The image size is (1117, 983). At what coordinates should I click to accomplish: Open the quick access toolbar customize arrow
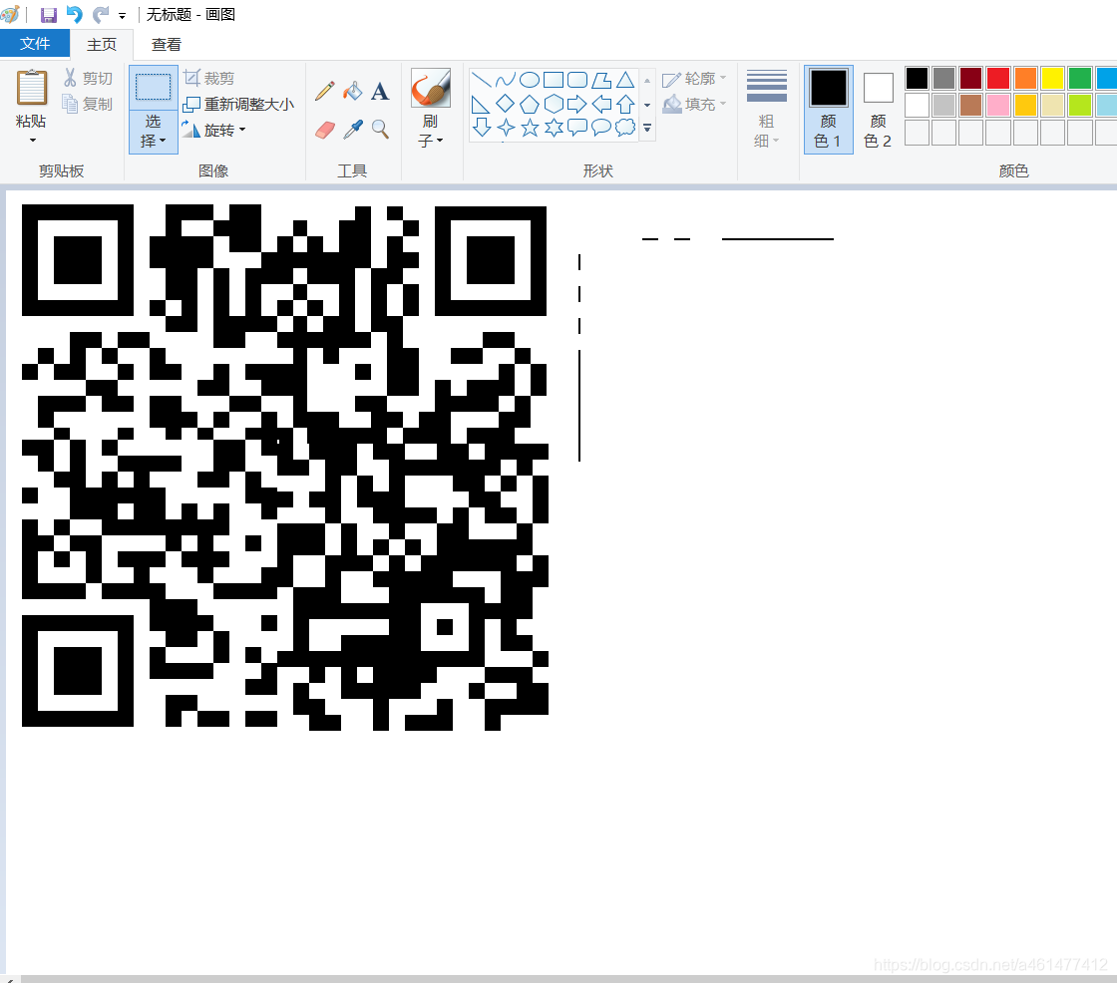(x=123, y=16)
